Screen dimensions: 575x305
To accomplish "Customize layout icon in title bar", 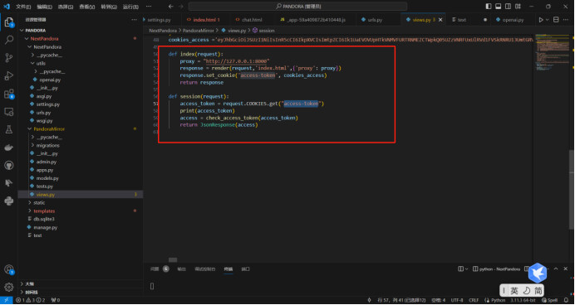I will (518, 7).
